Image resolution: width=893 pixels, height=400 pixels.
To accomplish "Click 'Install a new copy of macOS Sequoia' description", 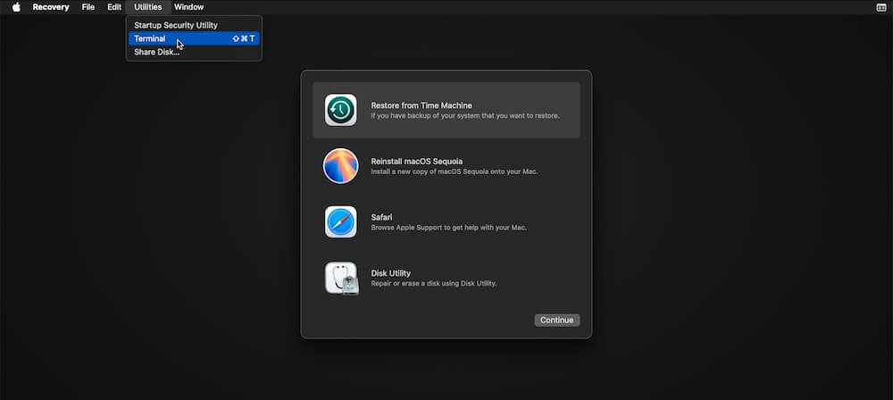I will click(x=455, y=171).
